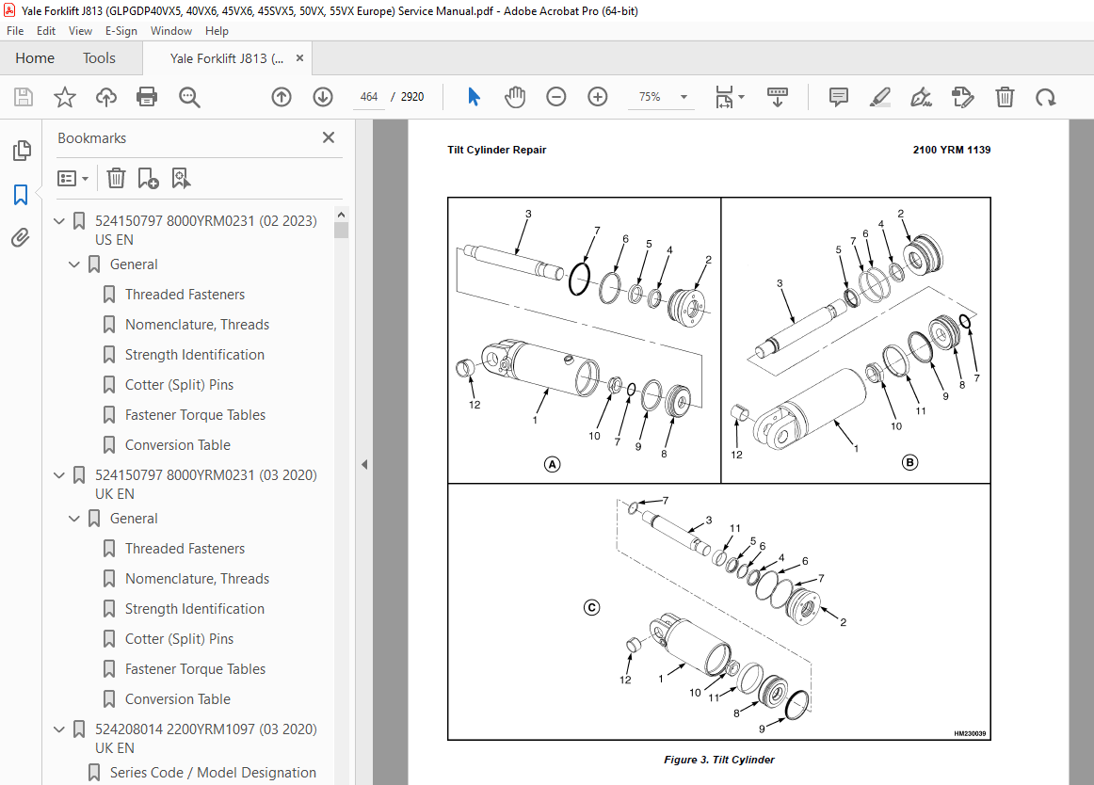This screenshot has width=1094, height=785.
Task: Open the Window menu
Action: (171, 31)
